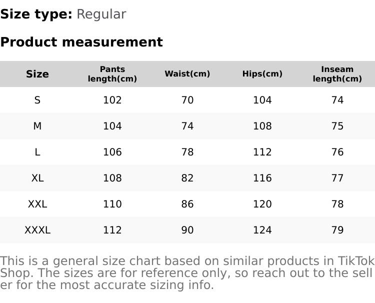Click the "Product measurement" heading
The height and width of the screenshot is (303, 375).
tap(81, 42)
